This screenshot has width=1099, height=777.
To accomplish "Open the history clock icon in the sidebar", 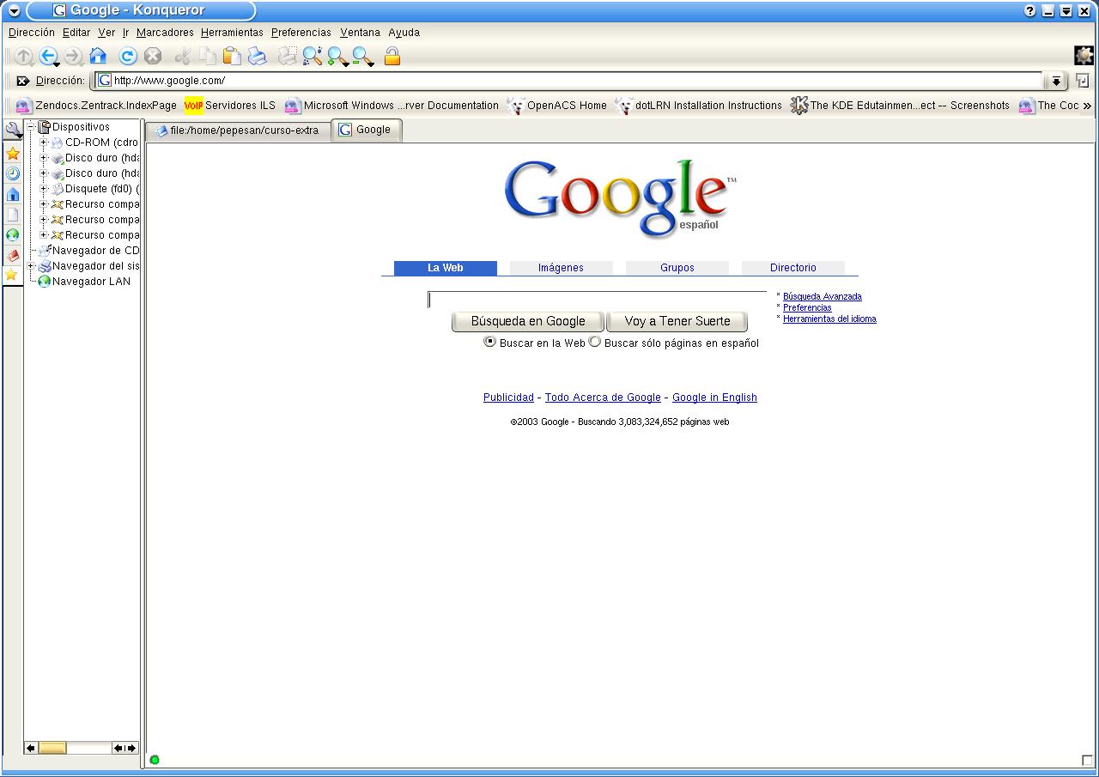I will pos(13,173).
